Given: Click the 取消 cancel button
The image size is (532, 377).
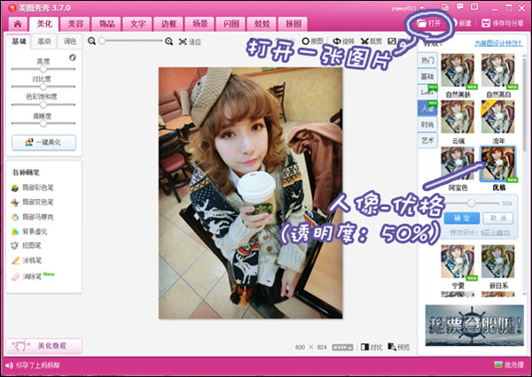Looking at the screenshot, I should [498, 219].
